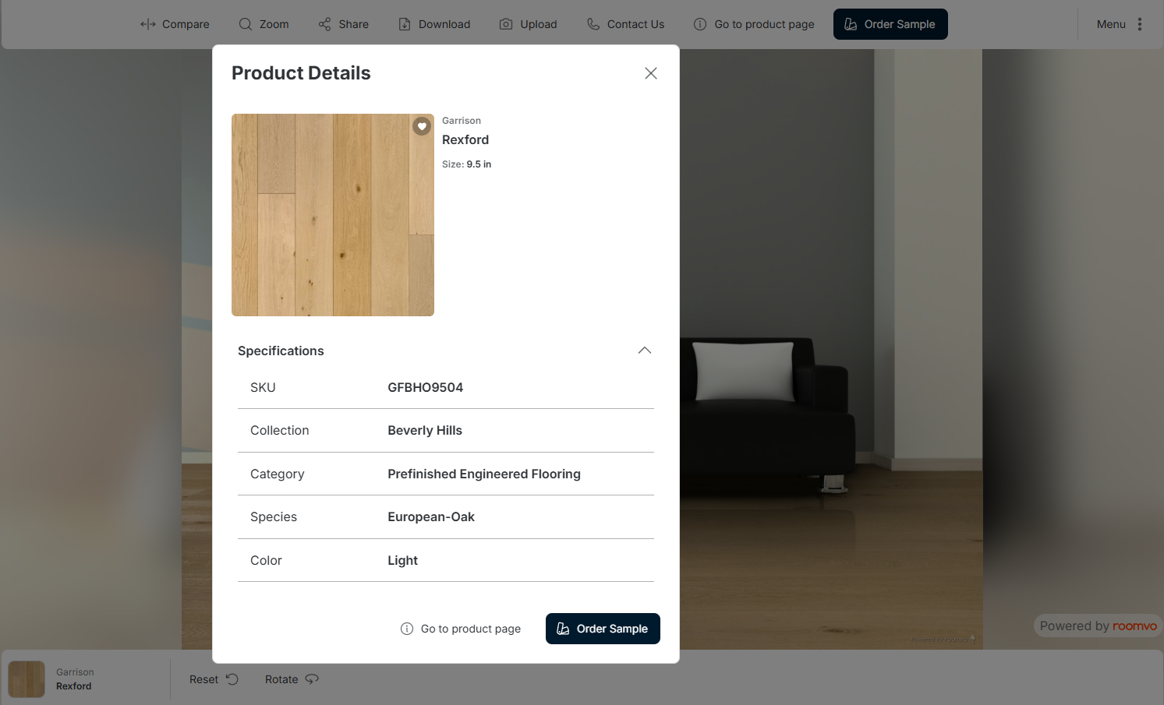Screen dimensions: 1164x705
Task: Open the Compare view in top toolbar
Action: click(x=175, y=24)
